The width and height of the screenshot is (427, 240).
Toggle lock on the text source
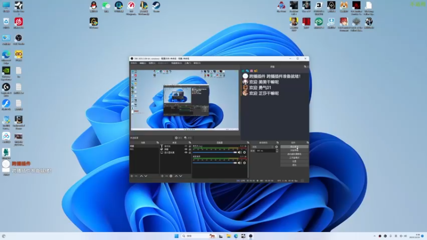tap(190, 146)
